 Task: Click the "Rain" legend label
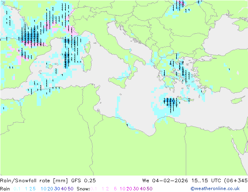[5, 189]
